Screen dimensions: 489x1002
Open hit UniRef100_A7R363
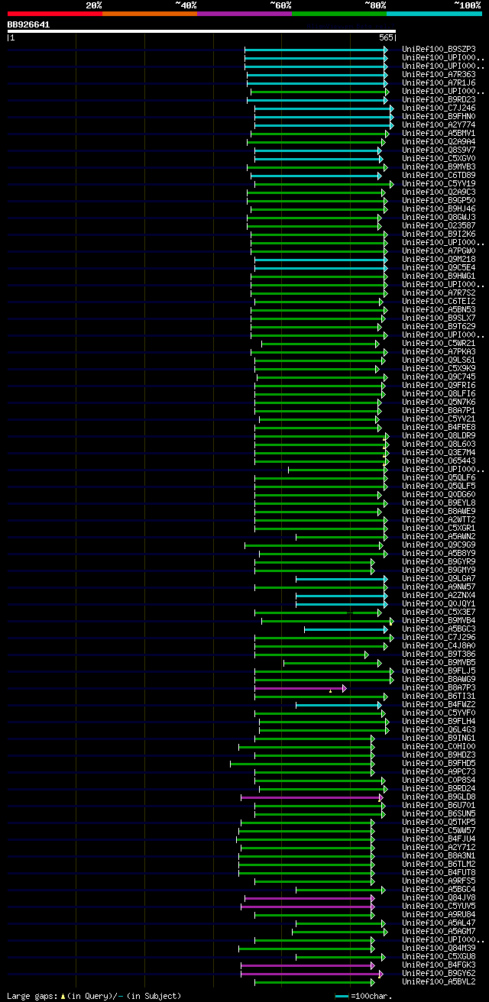[439, 75]
